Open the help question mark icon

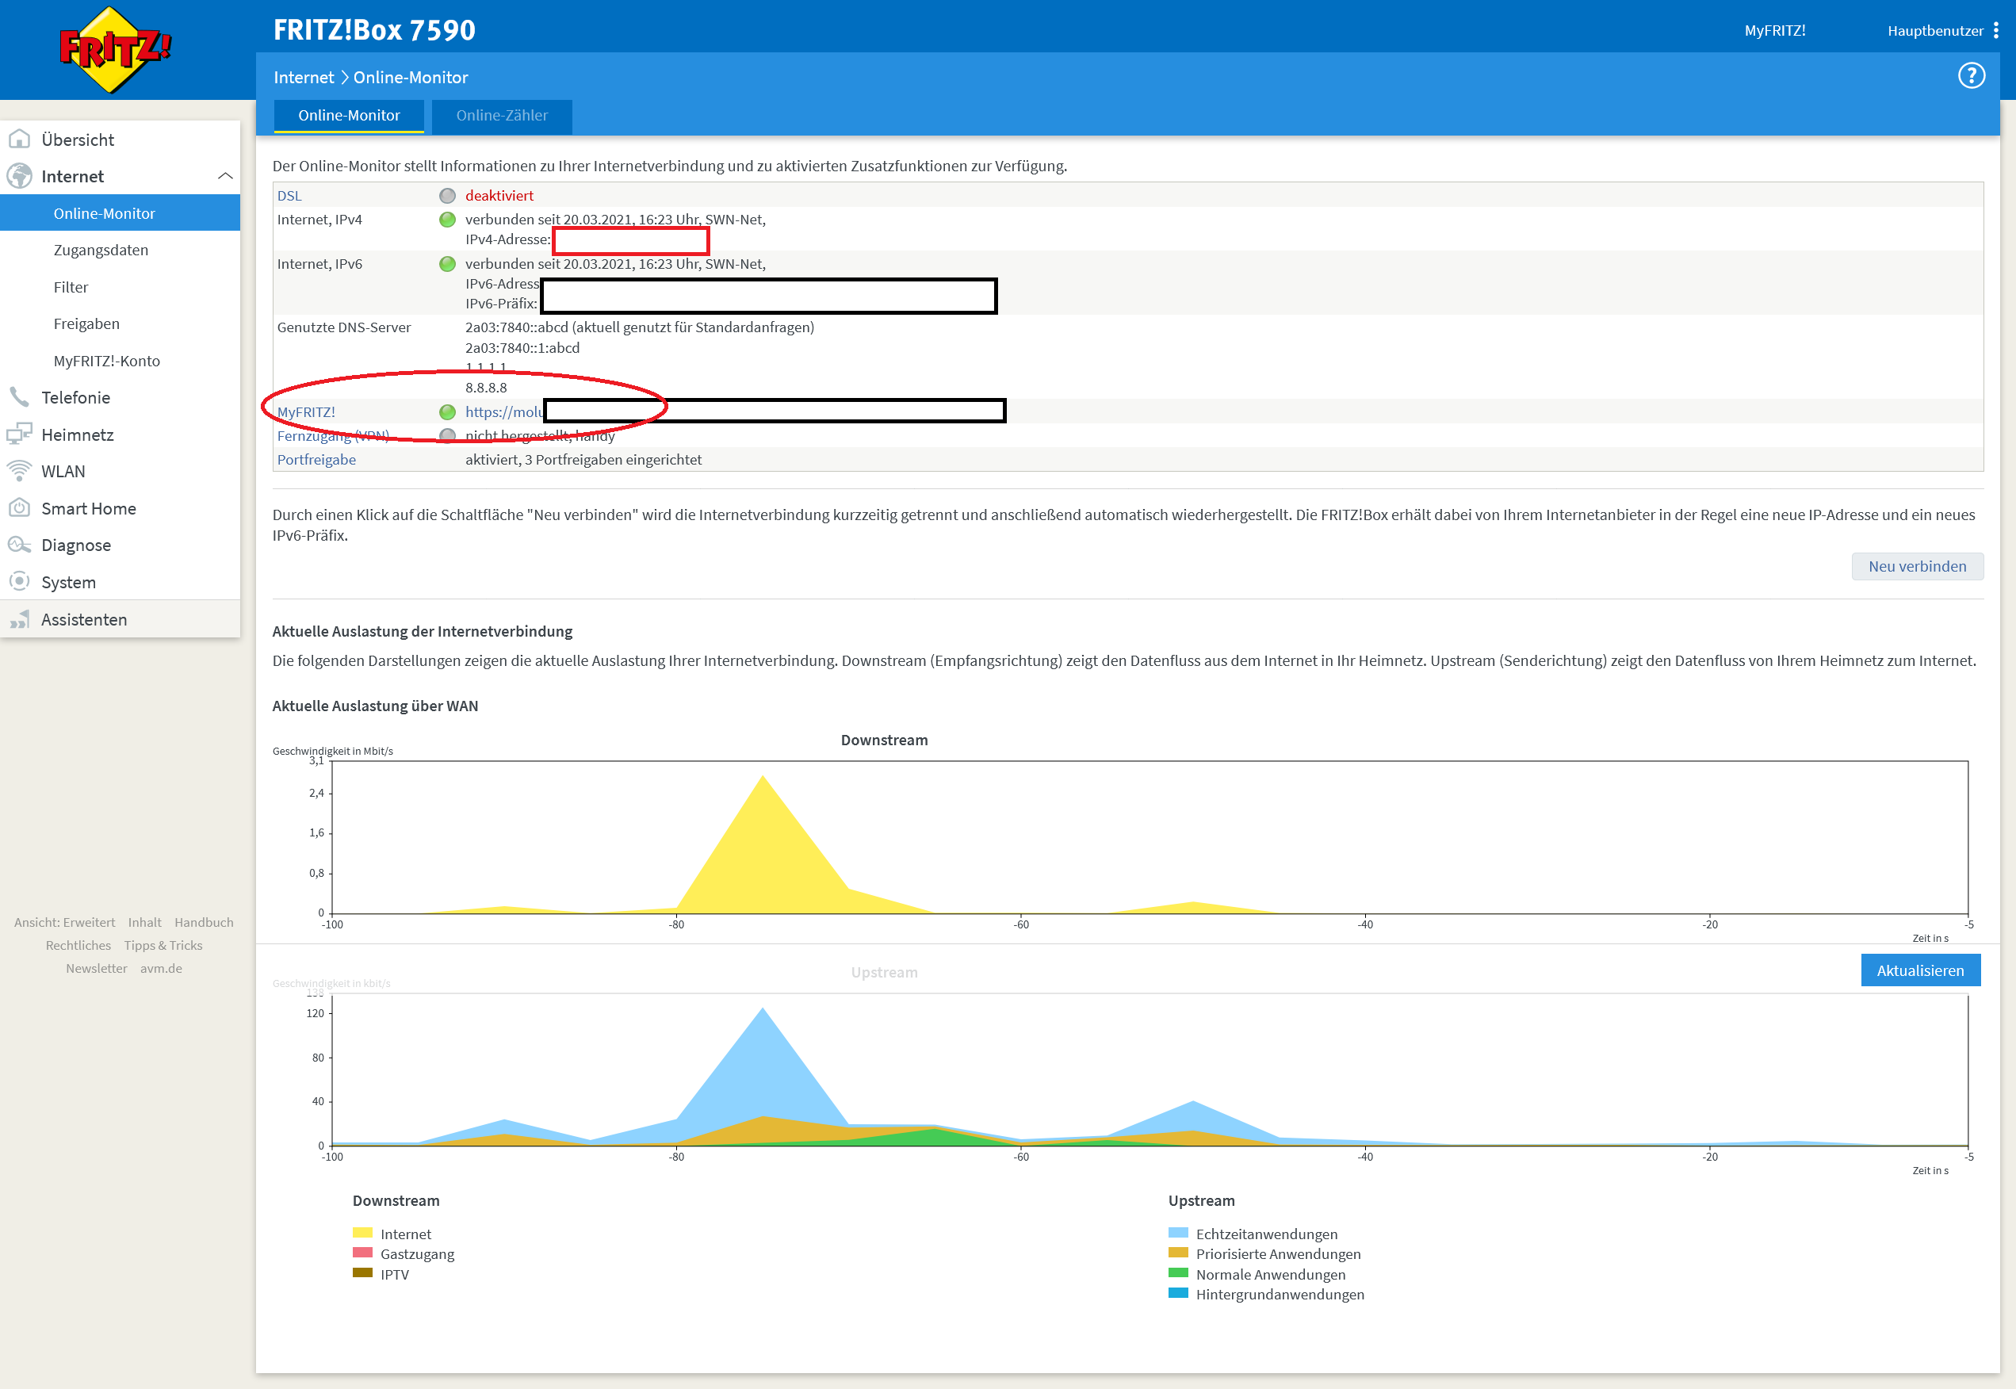coord(1971,76)
